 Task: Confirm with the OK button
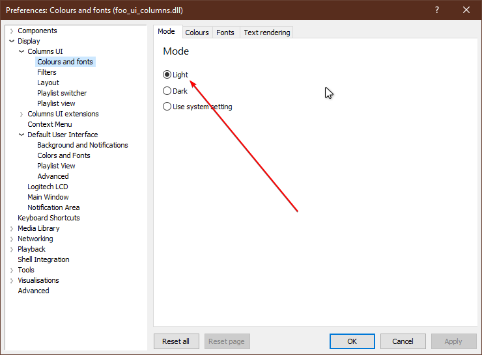352,341
